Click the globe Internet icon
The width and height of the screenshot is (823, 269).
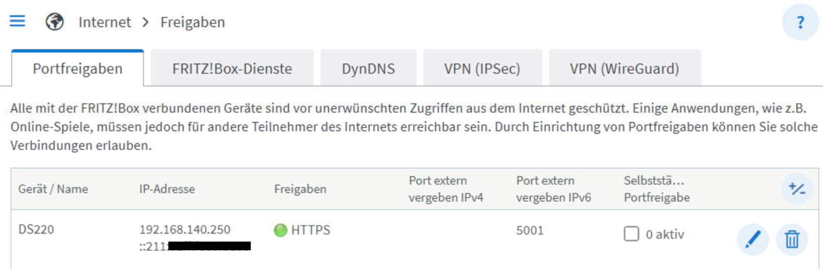[x=54, y=22]
